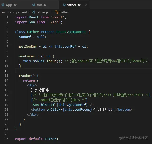Screen dimensions: 152x144
Task: Click 'react' string on line 1
Action: [57, 17]
